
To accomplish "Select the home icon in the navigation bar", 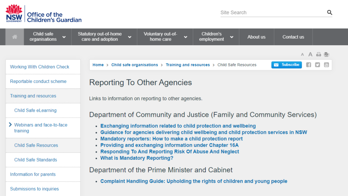I will (x=14, y=37).
